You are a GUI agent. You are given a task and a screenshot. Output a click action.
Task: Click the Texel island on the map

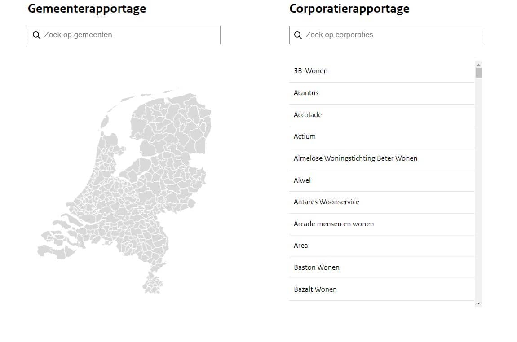coord(105,122)
